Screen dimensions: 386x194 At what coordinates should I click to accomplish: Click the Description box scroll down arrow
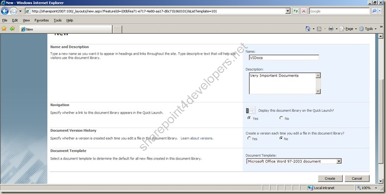pos(318,92)
